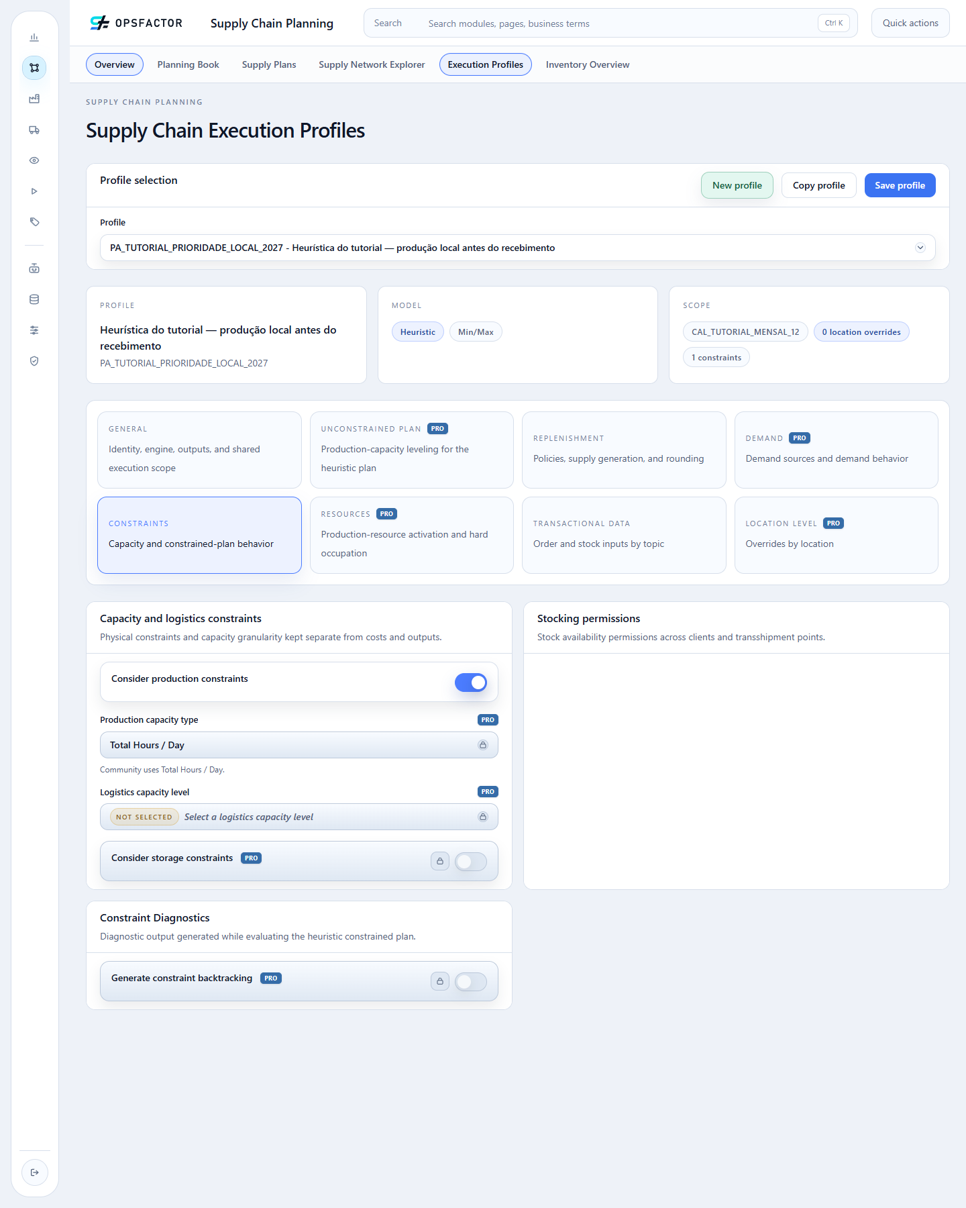
Task: Open Production capacity type dropdown
Action: tap(299, 745)
